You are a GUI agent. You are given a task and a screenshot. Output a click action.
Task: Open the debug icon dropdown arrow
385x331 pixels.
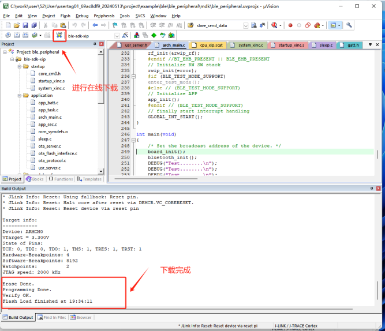pos(281,25)
